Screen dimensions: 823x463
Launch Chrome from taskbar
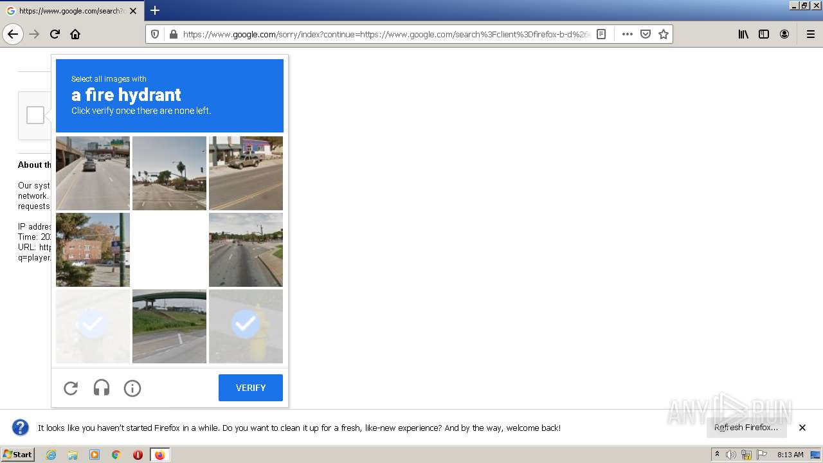116,455
